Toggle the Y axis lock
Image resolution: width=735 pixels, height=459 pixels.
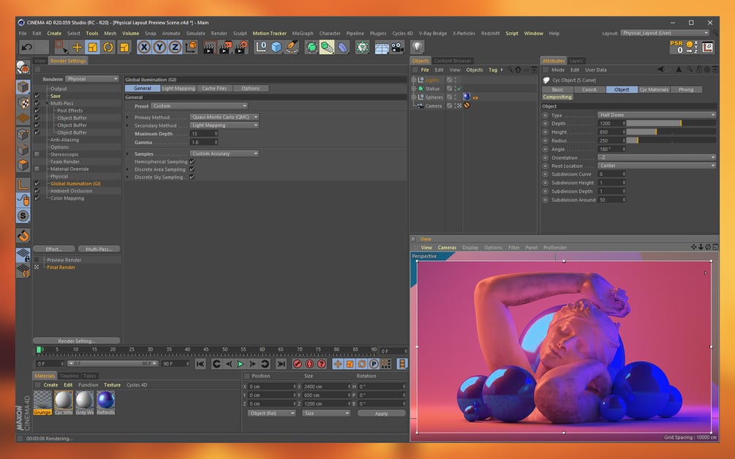tap(160, 47)
